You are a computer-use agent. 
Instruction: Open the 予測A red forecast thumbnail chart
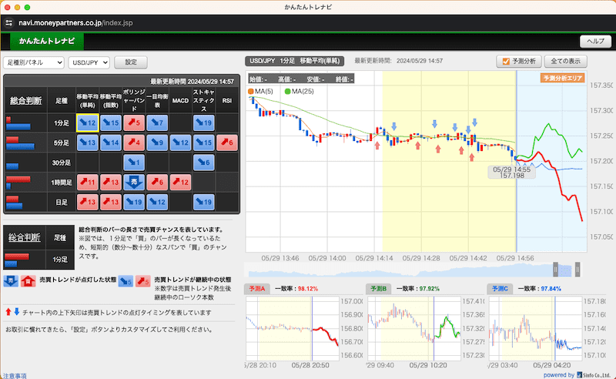(x=293, y=328)
